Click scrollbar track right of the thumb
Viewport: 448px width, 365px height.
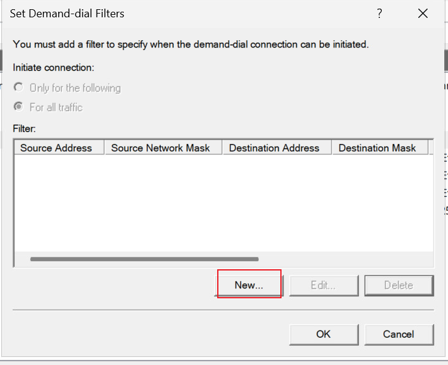pyautogui.click(x=346, y=259)
